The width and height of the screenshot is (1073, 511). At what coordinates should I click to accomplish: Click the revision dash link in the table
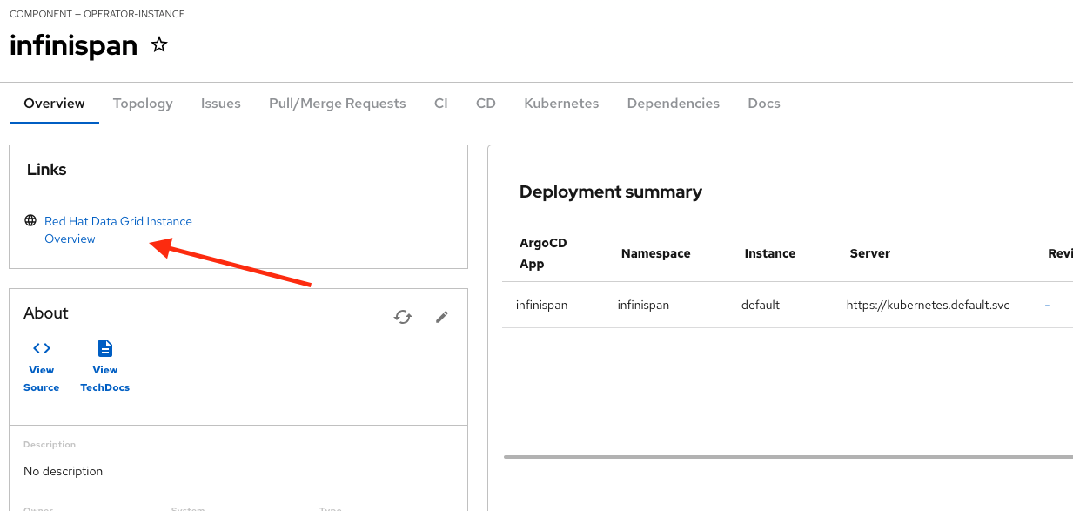(x=1047, y=306)
